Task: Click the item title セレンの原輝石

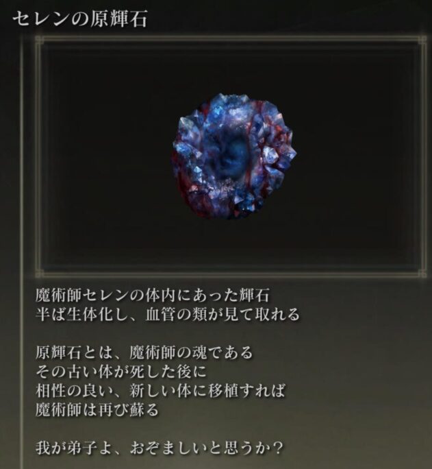Action: coord(80,19)
